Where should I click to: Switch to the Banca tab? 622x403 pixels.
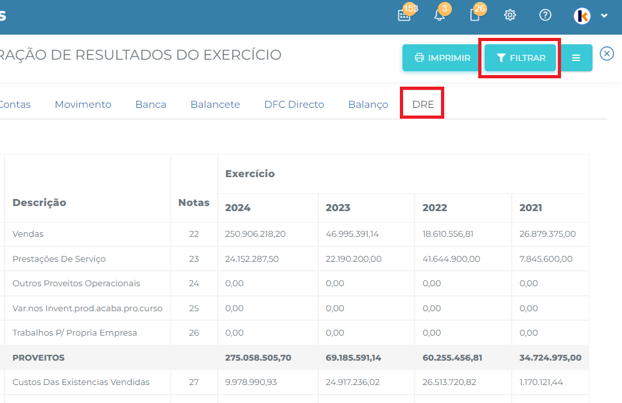[x=151, y=105]
